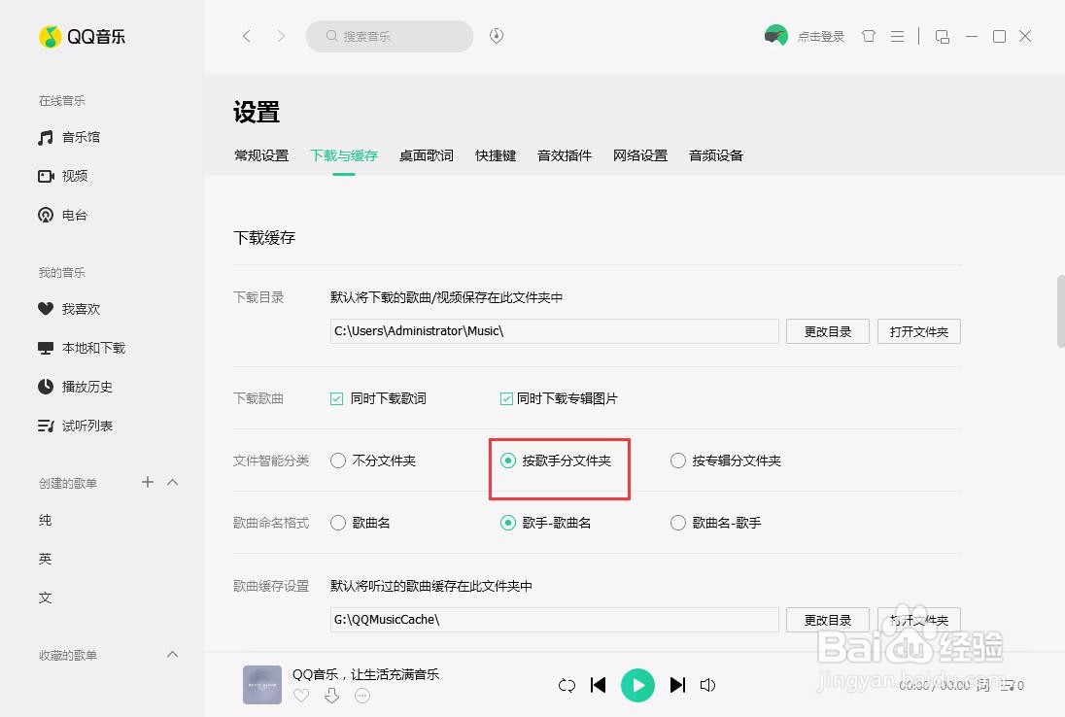Collapse the 创建的歌单 playlist group

pyautogui.click(x=172, y=482)
